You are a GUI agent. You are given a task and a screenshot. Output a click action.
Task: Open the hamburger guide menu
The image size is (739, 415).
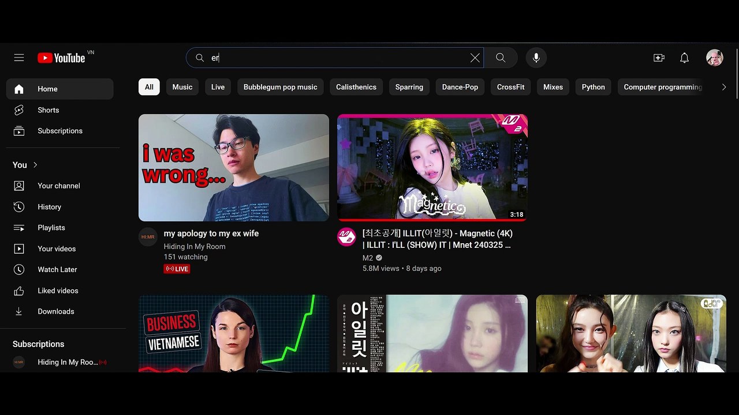click(x=19, y=58)
